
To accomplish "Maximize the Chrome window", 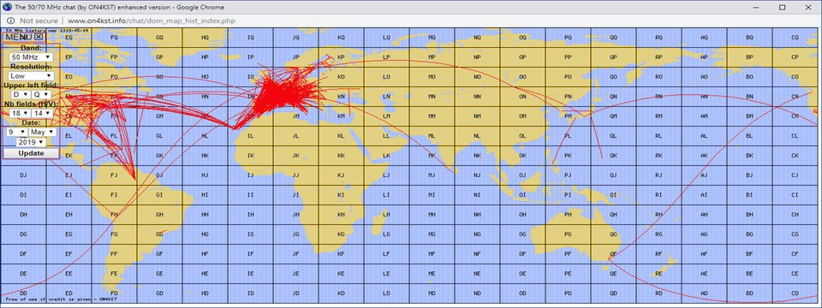I will click(782, 7).
